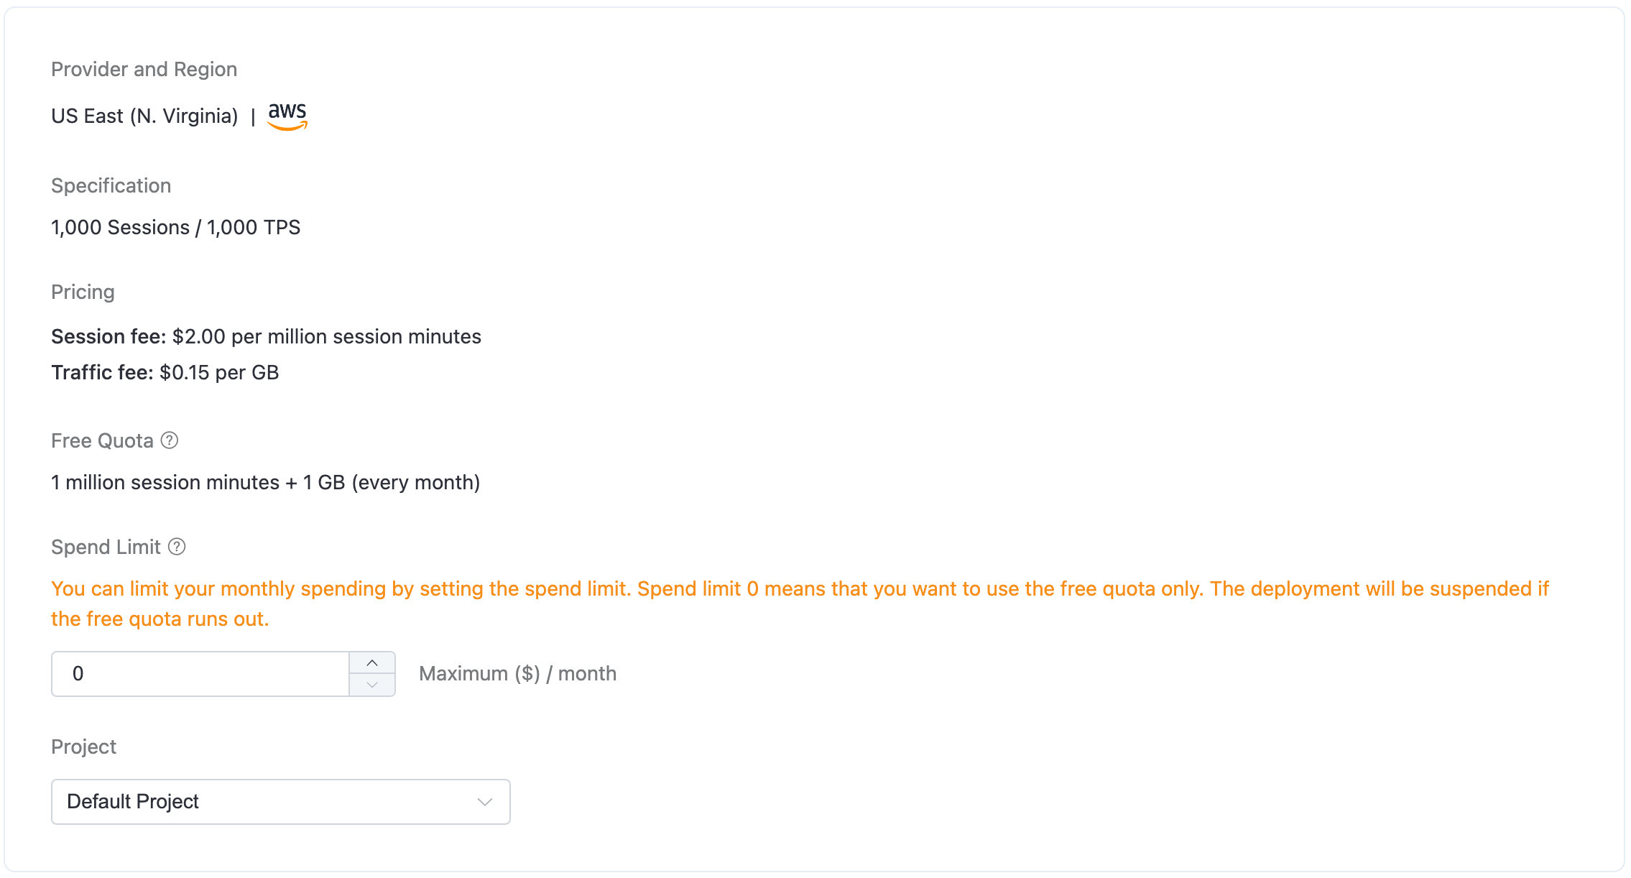Image resolution: width=1631 pixels, height=878 pixels.
Task: Click the Session fee pricing line
Action: (266, 337)
